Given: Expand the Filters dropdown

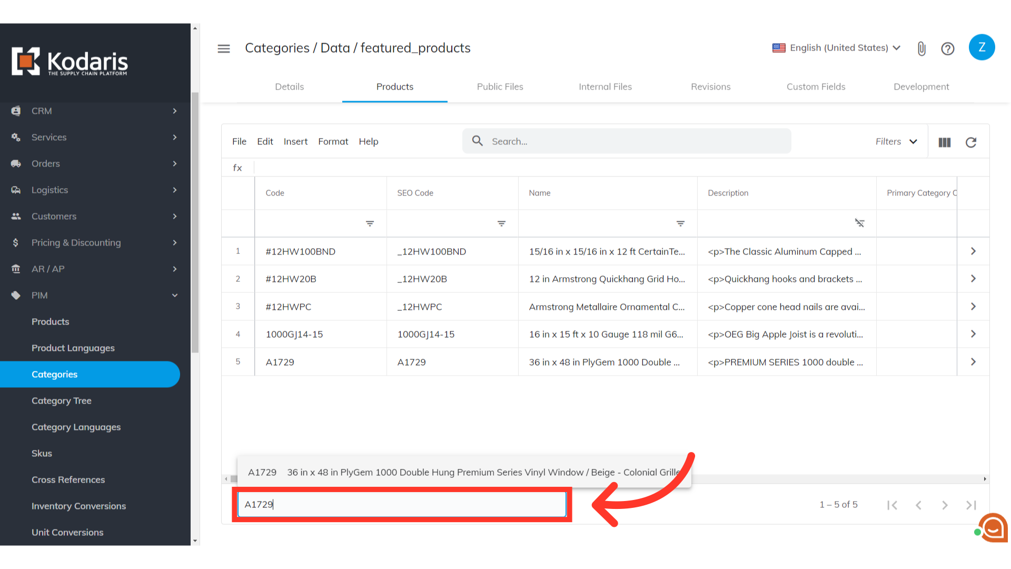Looking at the screenshot, I should [896, 142].
